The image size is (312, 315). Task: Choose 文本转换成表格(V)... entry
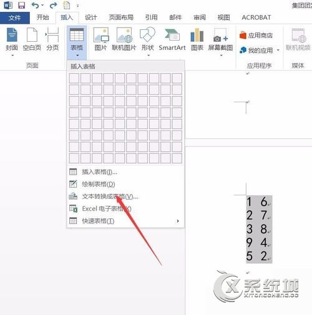click(125, 196)
